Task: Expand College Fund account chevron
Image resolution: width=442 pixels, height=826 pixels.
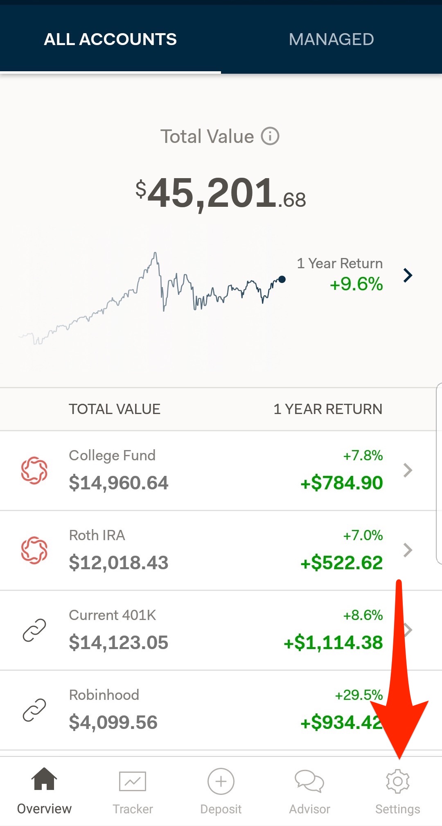Action: tap(407, 470)
